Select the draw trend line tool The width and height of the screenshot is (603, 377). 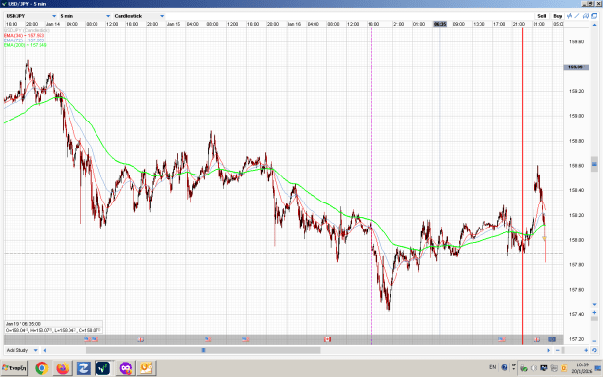coord(577,16)
